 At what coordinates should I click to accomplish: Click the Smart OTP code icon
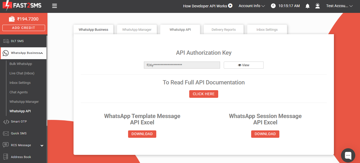pyautogui.click(x=6, y=122)
